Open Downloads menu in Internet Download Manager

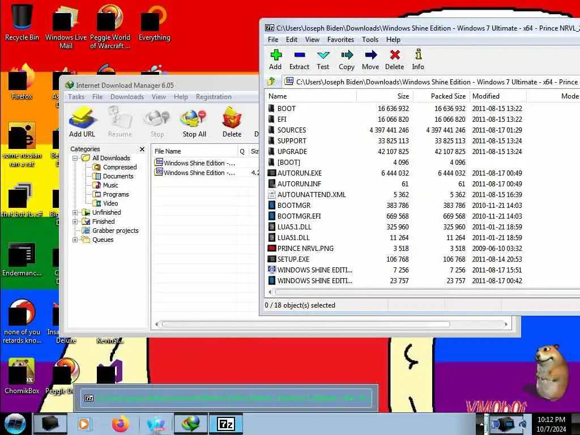point(127,96)
